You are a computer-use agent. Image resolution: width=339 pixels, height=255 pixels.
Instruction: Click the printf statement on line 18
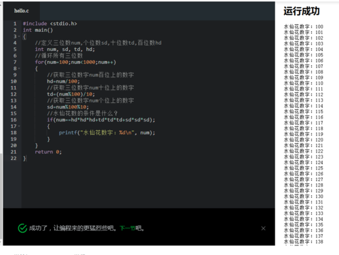(x=107, y=133)
